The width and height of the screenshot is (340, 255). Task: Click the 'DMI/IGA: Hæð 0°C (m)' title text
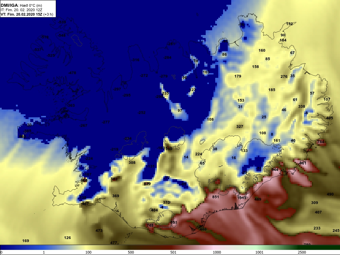click(x=21, y=5)
